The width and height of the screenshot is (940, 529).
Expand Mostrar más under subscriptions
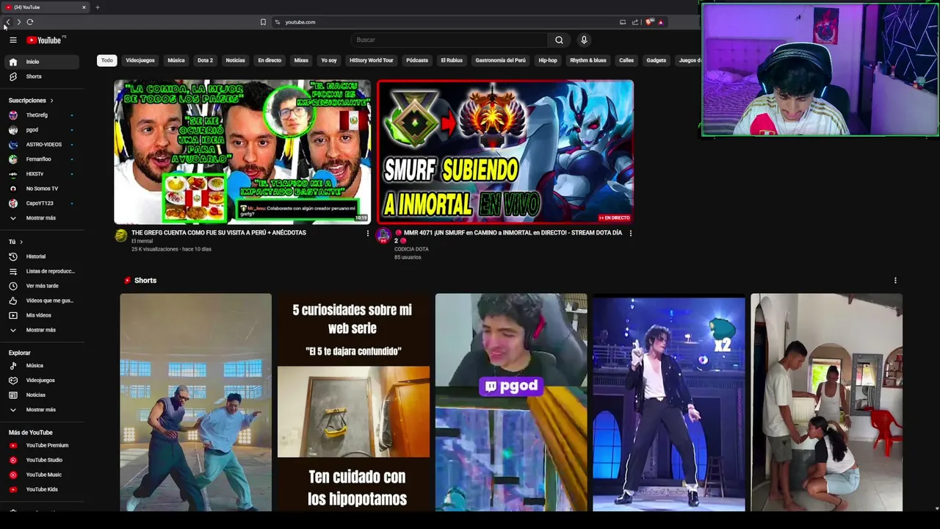coord(42,218)
